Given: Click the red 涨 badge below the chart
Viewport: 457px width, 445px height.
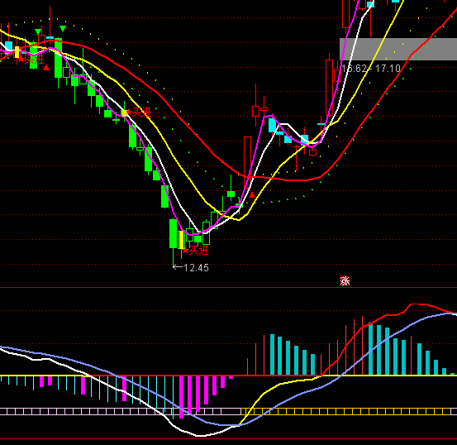Looking at the screenshot, I should (345, 281).
